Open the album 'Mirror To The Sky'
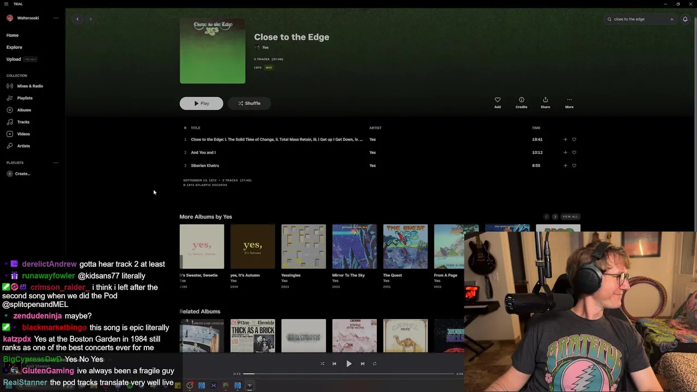The width and height of the screenshot is (697, 392). pyautogui.click(x=354, y=247)
